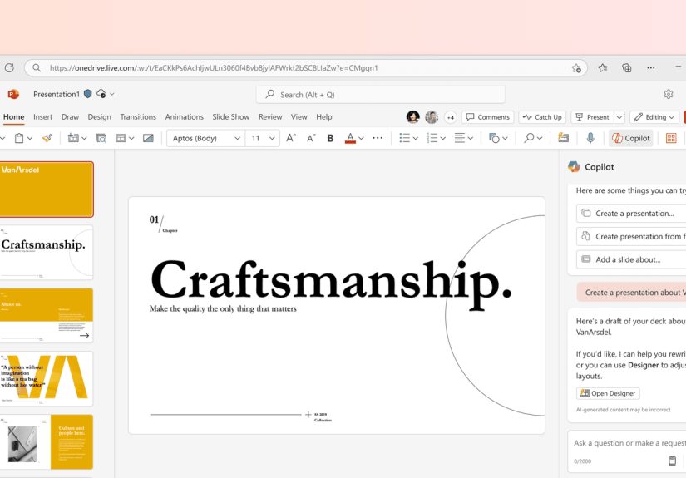Click the orange grid add-ins icon
The width and height of the screenshot is (686, 478).
pos(671,138)
